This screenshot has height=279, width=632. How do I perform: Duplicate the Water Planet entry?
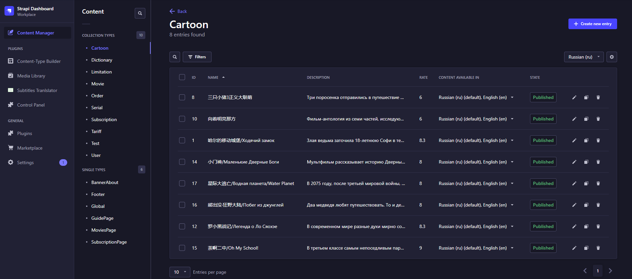(x=586, y=183)
